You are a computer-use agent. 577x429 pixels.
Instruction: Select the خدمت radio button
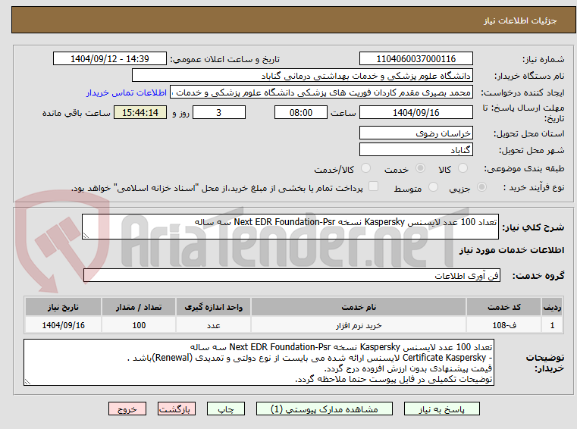420,168
